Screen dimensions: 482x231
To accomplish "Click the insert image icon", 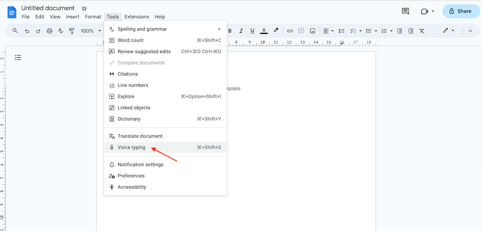I will (313, 31).
